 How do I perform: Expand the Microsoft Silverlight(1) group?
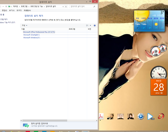[31, 35]
